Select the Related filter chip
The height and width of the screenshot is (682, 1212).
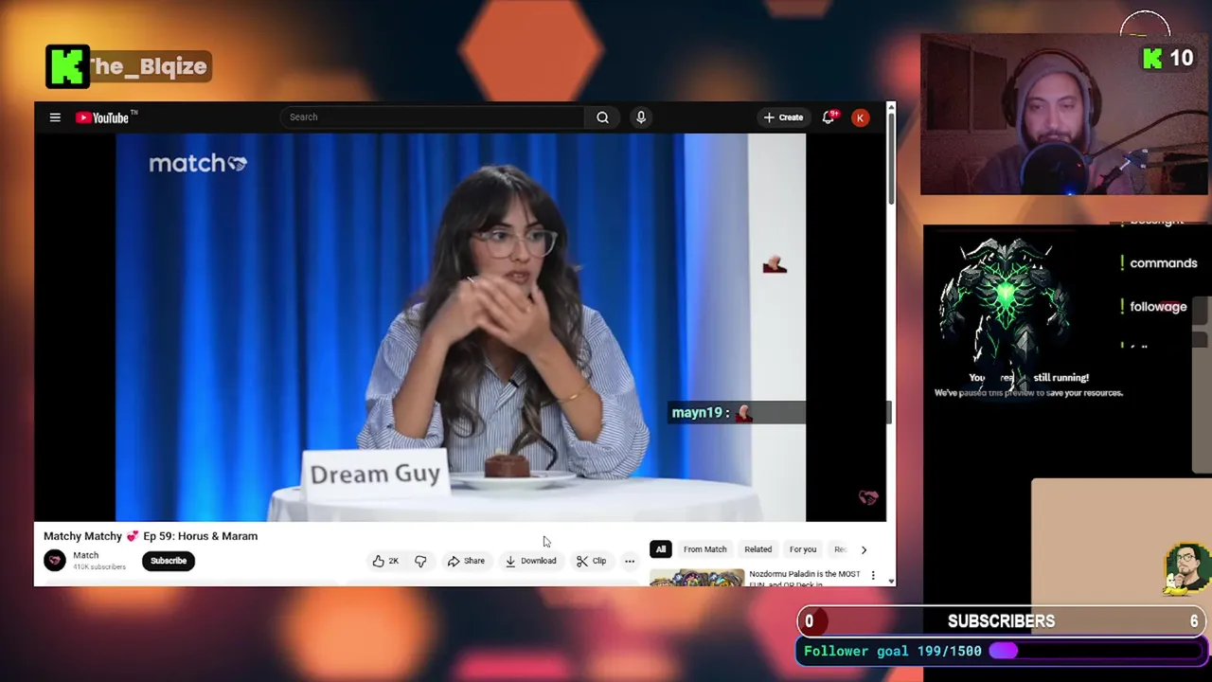[757, 549]
